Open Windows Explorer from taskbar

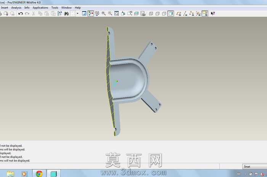coord(10,174)
